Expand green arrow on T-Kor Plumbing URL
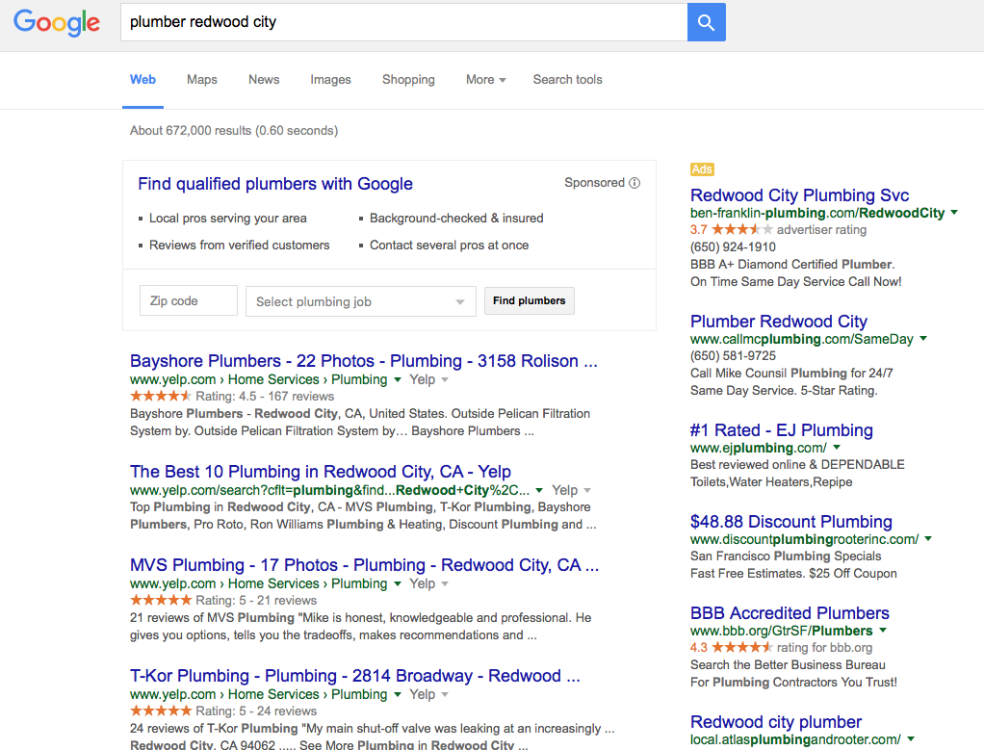 [x=398, y=694]
